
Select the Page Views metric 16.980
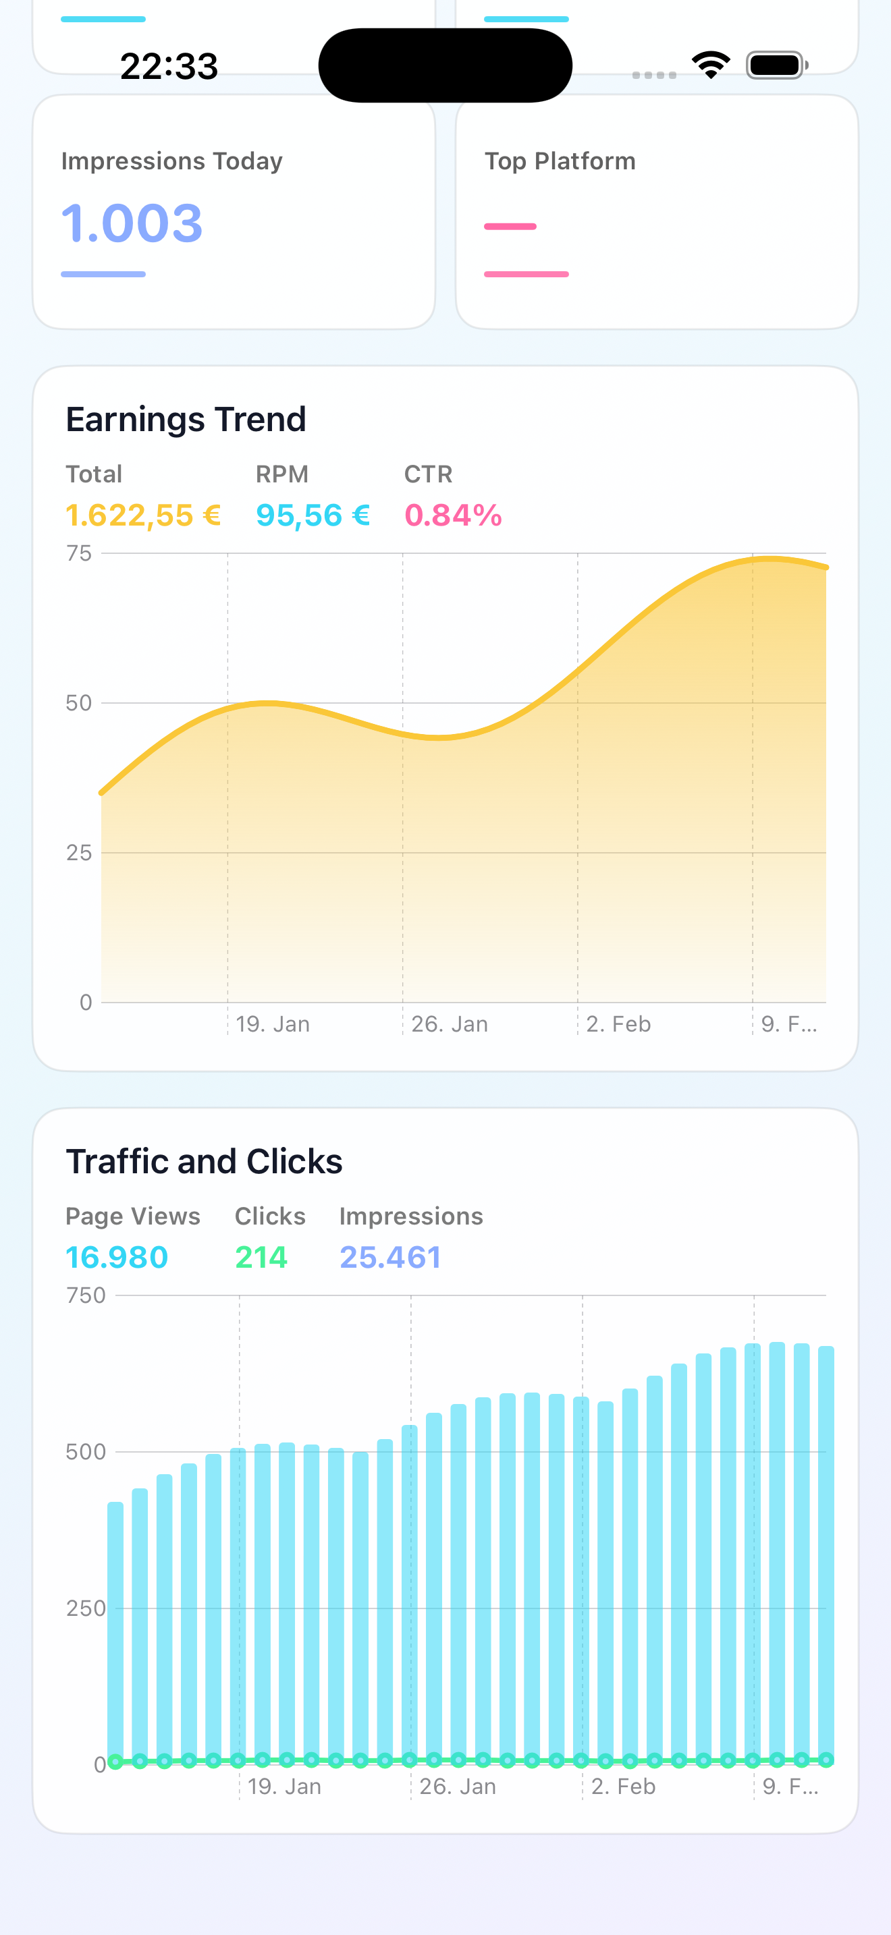coord(117,1257)
